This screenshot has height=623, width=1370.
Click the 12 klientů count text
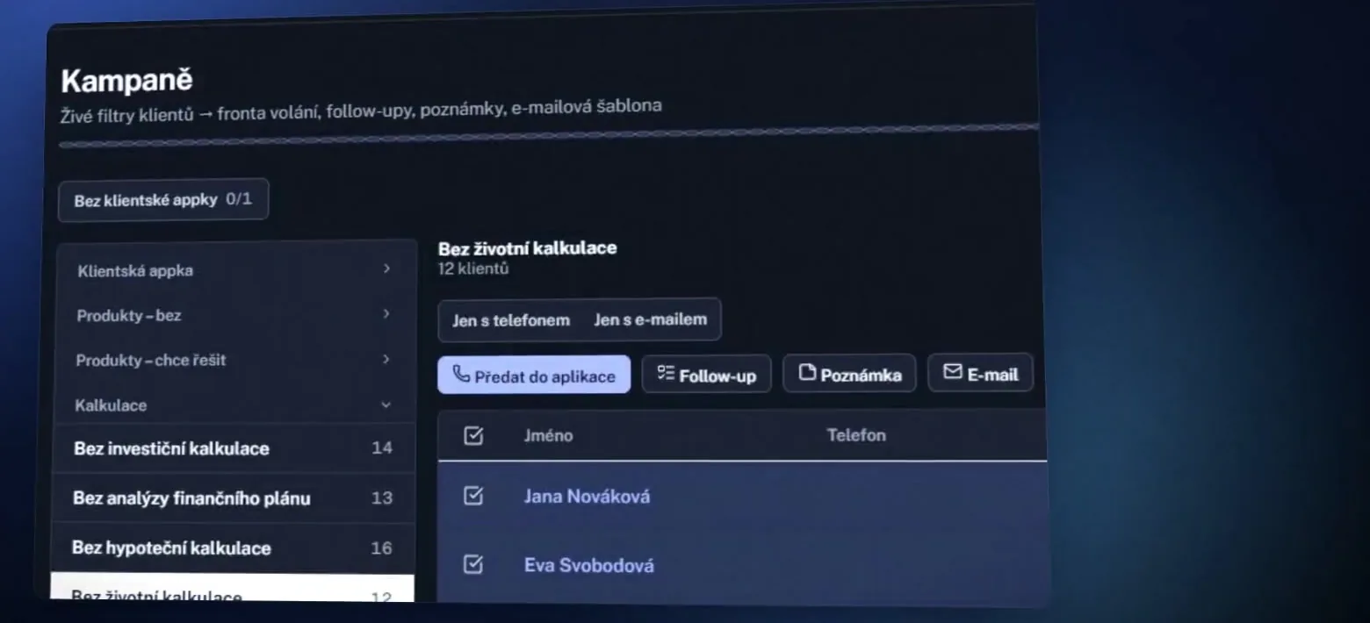click(x=473, y=269)
